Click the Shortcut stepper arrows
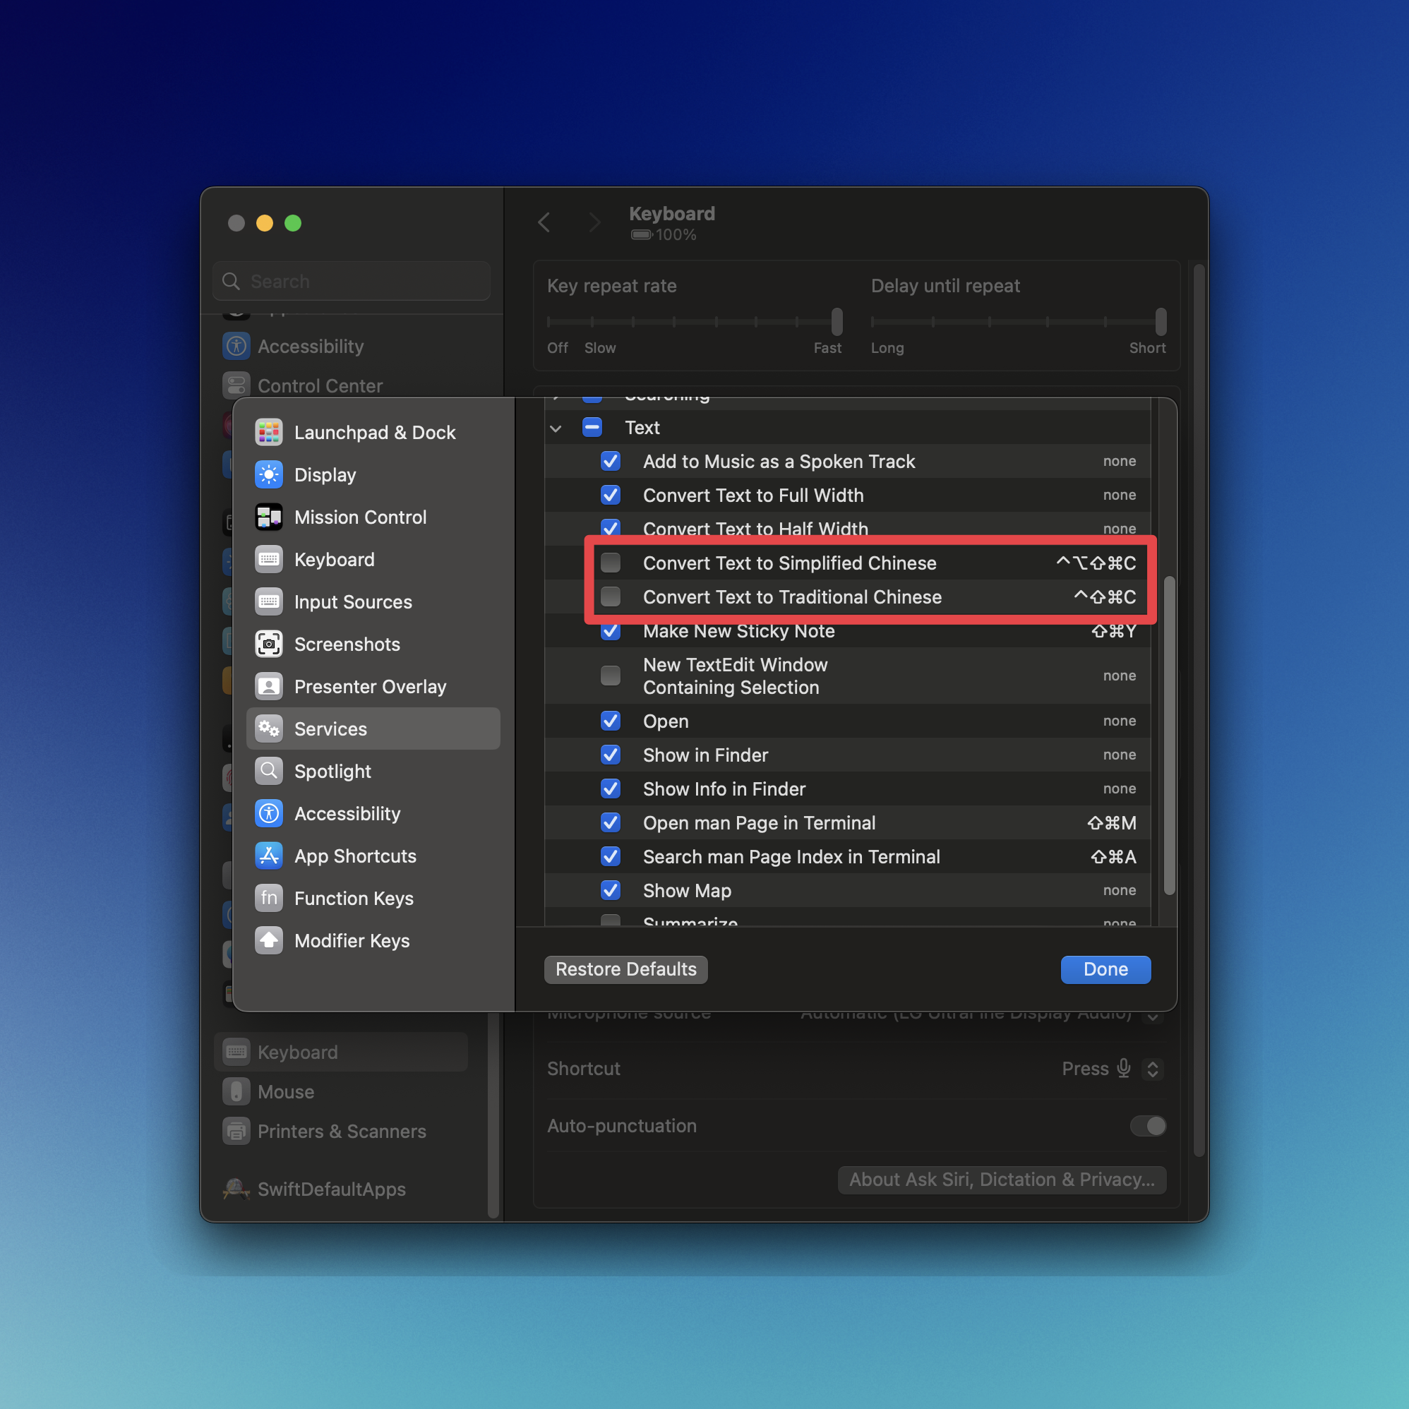1409x1409 pixels. 1153,1069
